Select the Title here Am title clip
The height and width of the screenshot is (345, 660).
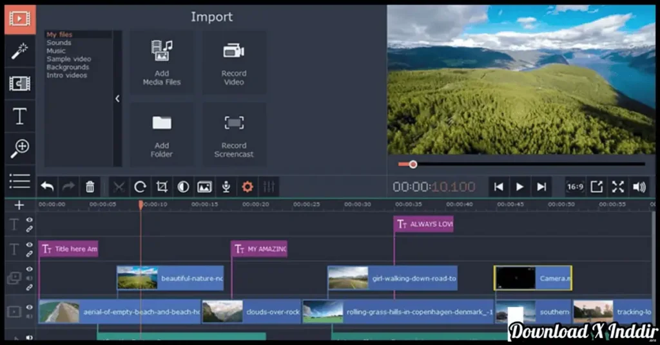[x=68, y=248]
